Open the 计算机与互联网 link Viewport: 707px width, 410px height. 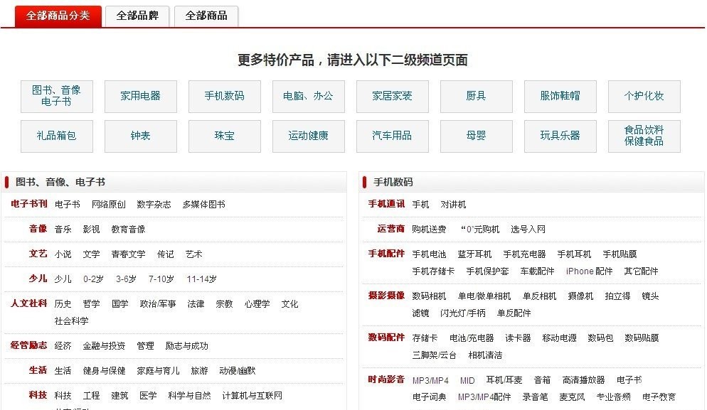[252, 396]
